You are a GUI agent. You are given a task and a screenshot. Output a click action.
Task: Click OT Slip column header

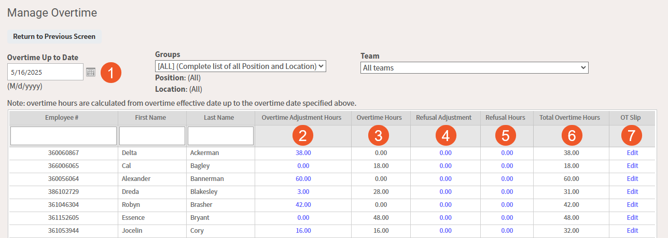click(631, 118)
